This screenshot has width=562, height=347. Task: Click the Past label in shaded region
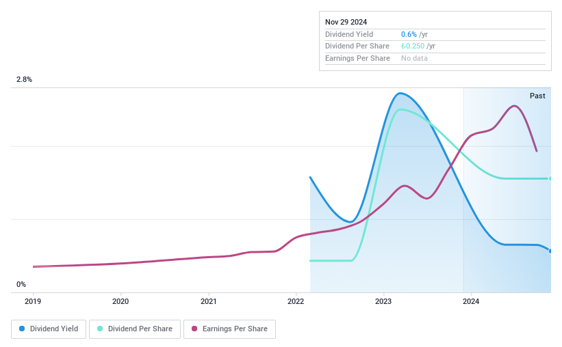[x=537, y=96]
